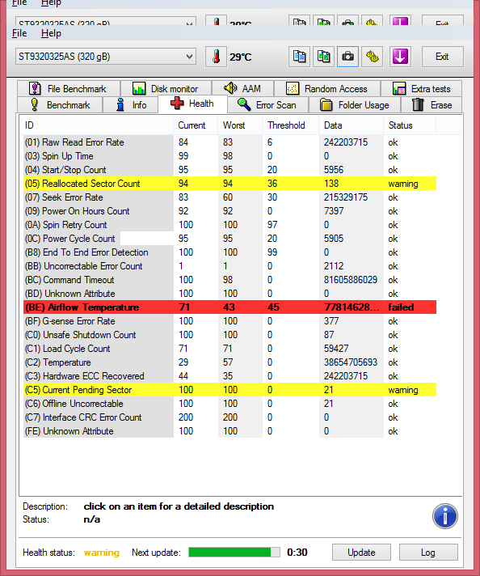
Task: Switch to the Benchmark tab
Action: (x=60, y=105)
